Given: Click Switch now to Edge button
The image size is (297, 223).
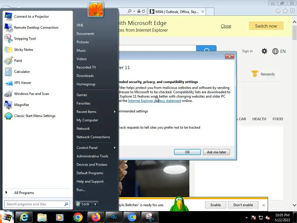Looking at the screenshot, I should tap(266, 26).
